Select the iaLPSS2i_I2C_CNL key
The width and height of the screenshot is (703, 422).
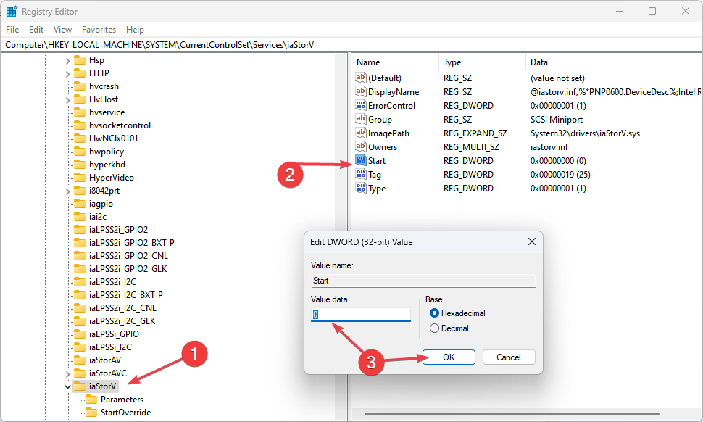click(122, 307)
